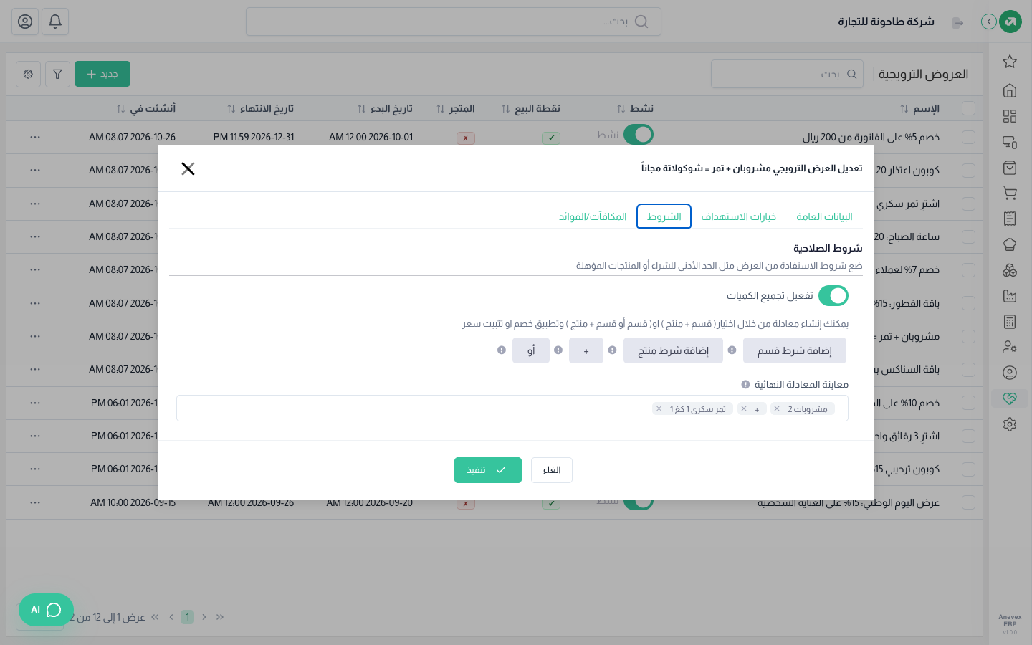Open the user profile icon in the top bar
The height and width of the screenshot is (645, 1032).
pyautogui.click(x=25, y=21)
